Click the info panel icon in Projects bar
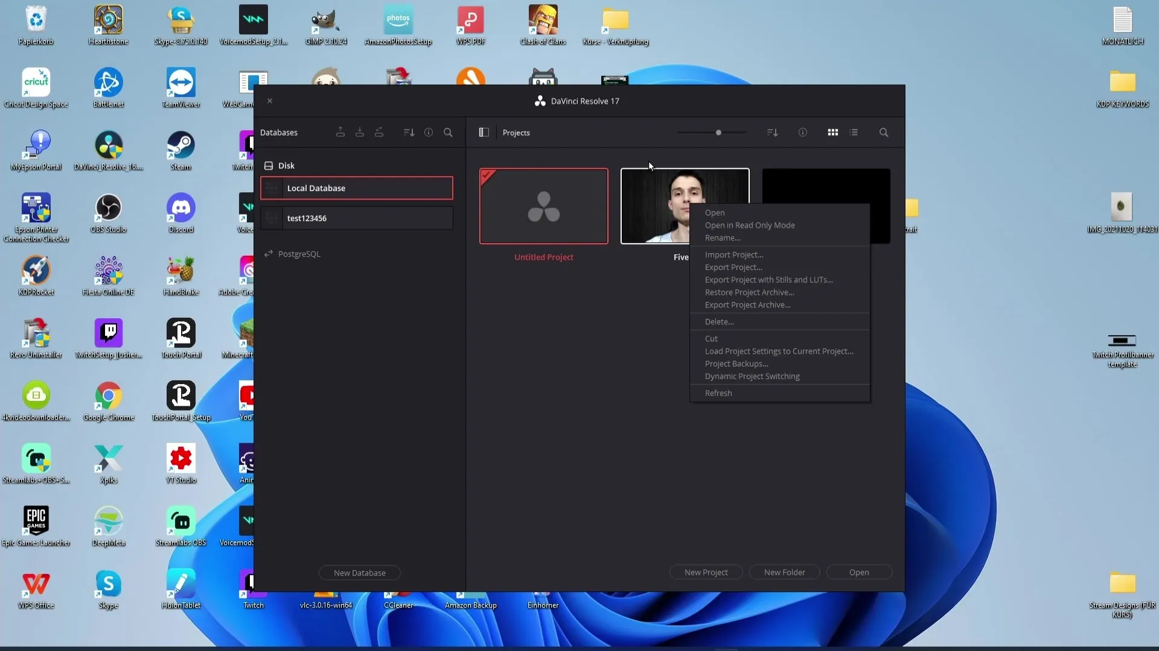Screen dimensions: 1159x651 tap(802, 133)
